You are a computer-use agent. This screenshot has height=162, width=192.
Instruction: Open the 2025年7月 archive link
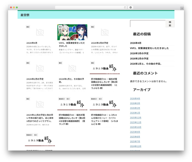(135, 141)
